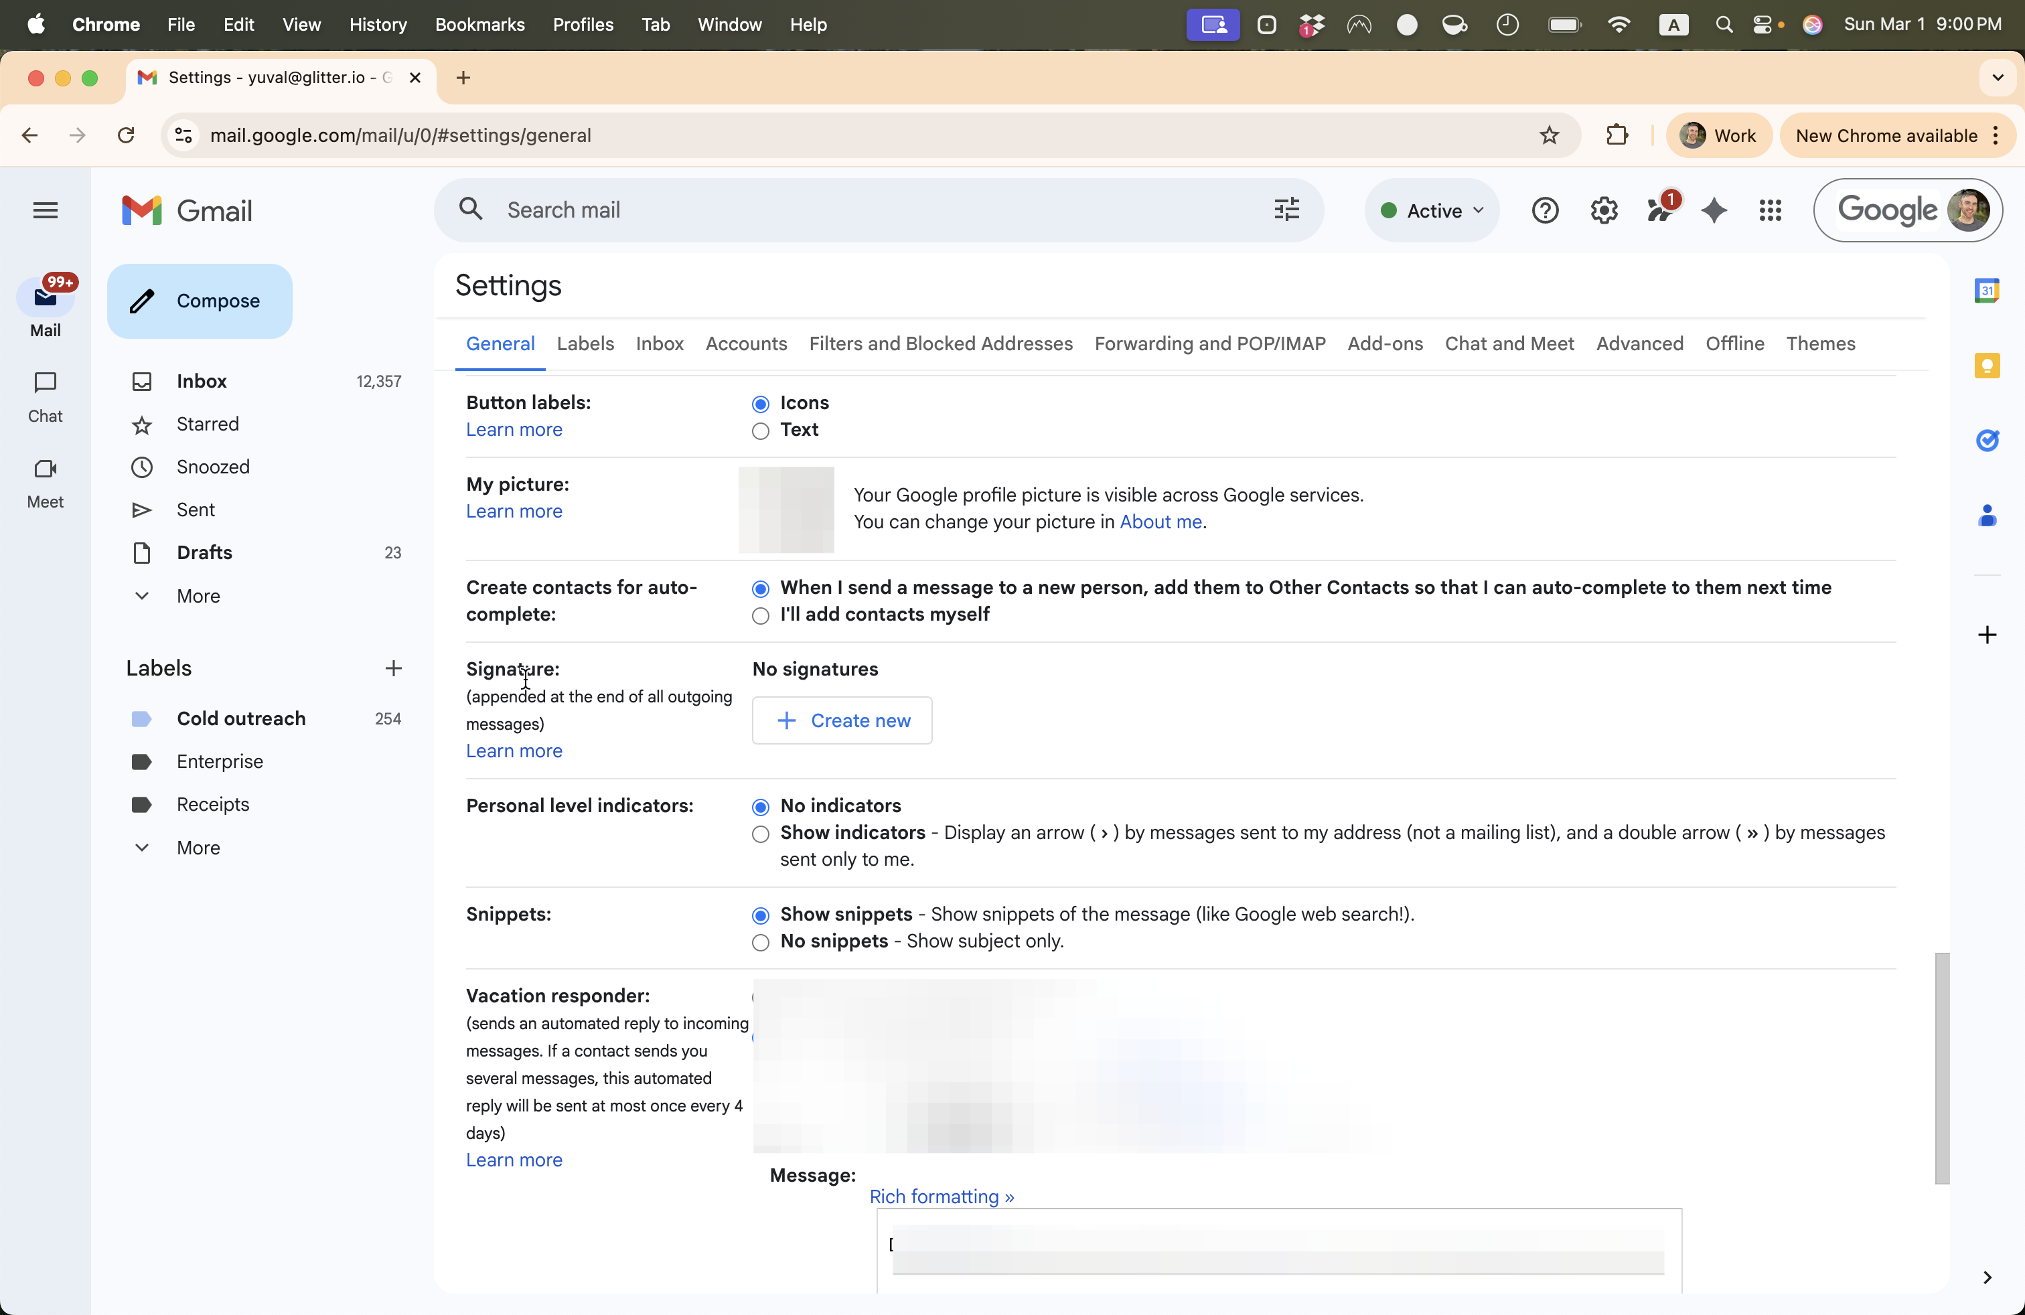Viewport: 2025px width, 1315px height.
Task: Open the Google apps grid
Action: point(1770,210)
